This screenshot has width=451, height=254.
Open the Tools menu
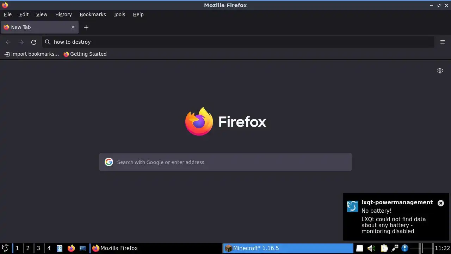tap(119, 14)
